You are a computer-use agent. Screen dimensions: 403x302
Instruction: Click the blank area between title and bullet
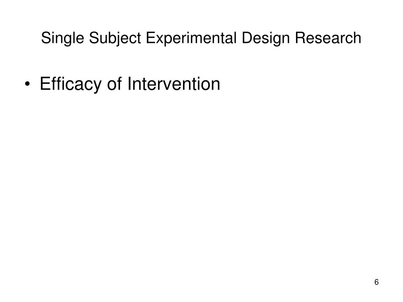point(201,60)
